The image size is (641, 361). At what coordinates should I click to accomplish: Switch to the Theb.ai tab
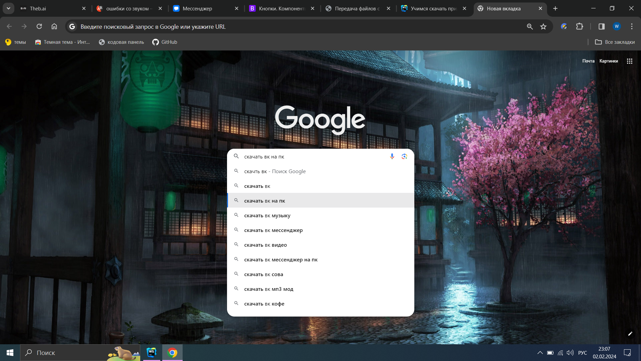click(x=53, y=8)
